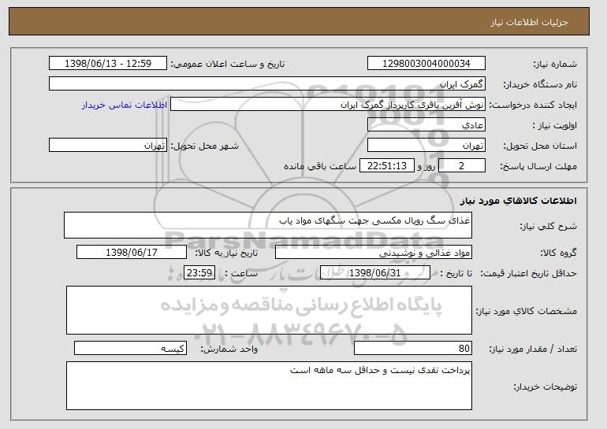Click the header title جزئیات اطلاعات نیاز
The height and width of the screenshot is (429, 607).
[529, 22]
